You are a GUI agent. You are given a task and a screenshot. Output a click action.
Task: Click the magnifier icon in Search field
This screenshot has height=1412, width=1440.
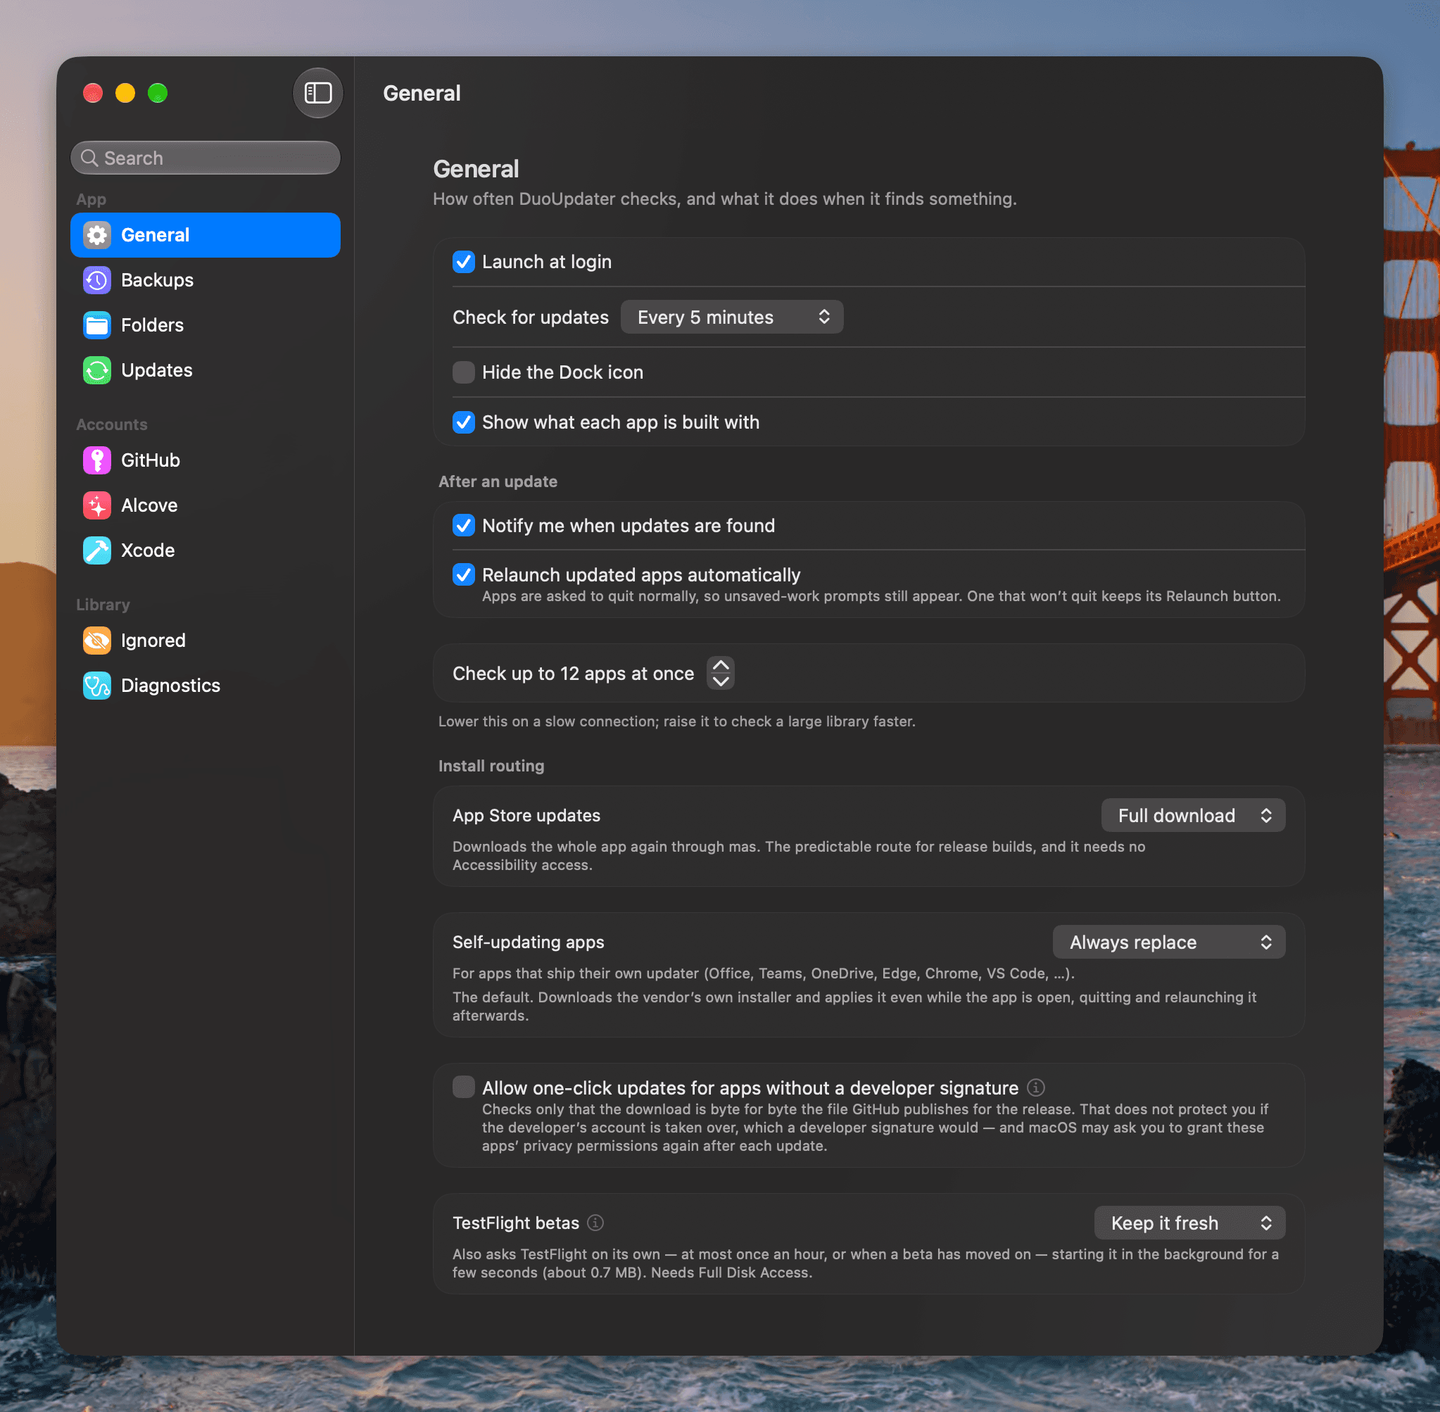point(89,158)
